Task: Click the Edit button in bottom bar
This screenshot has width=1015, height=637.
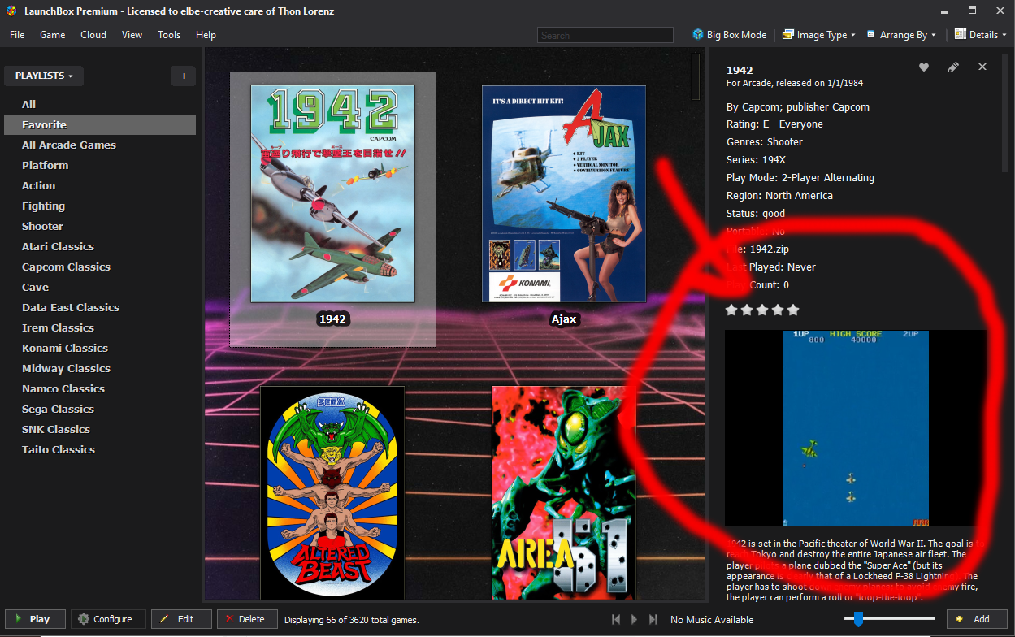Action: tap(181, 619)
